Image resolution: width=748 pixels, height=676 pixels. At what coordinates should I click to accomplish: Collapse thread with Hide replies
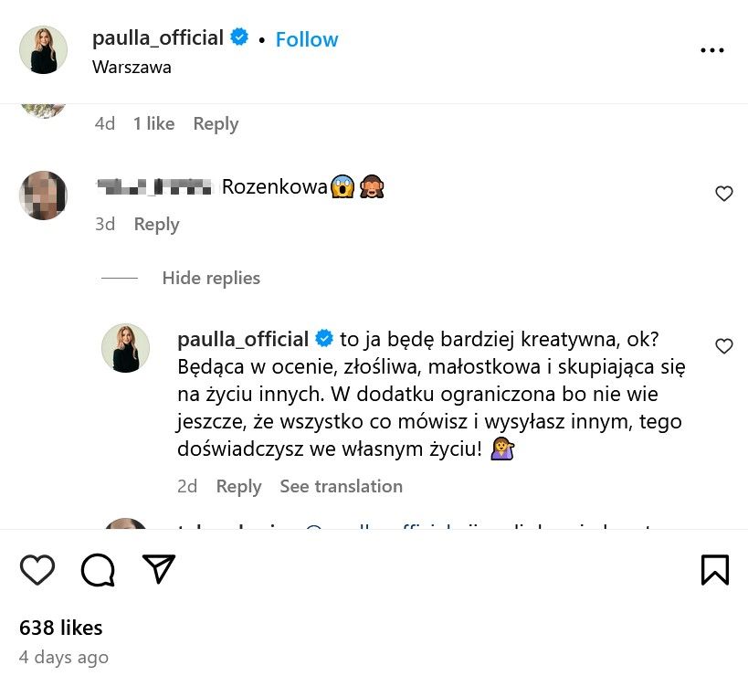211,278
